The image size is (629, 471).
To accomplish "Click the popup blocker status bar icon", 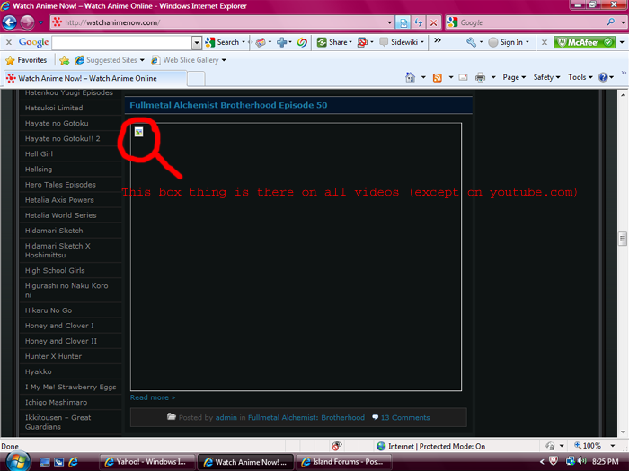I will coord(337,446).
